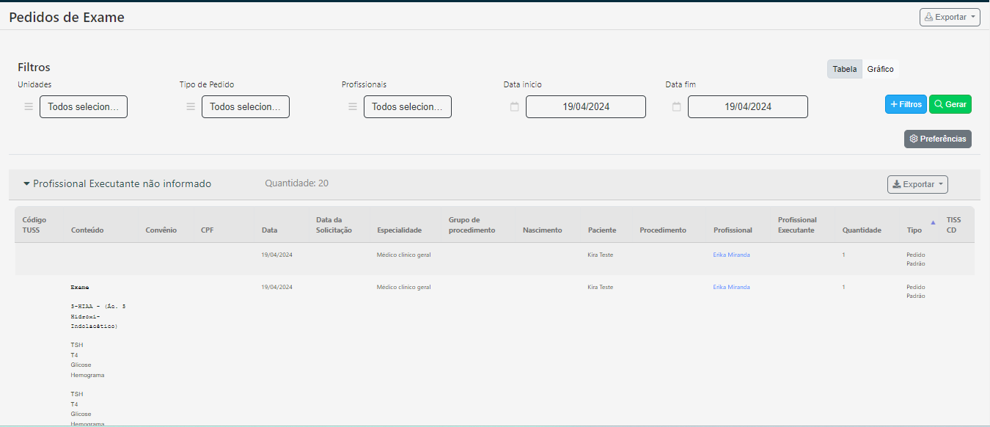Sort by Data da Solicitação column header
Screen dimensions: 990x427
point(334,225)
